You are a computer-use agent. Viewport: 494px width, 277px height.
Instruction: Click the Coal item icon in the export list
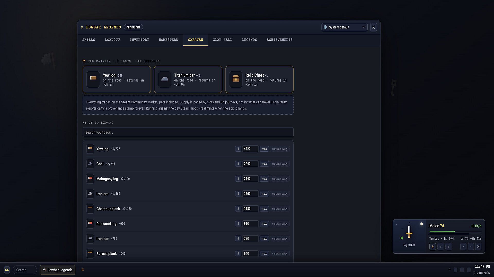[90, 164]
